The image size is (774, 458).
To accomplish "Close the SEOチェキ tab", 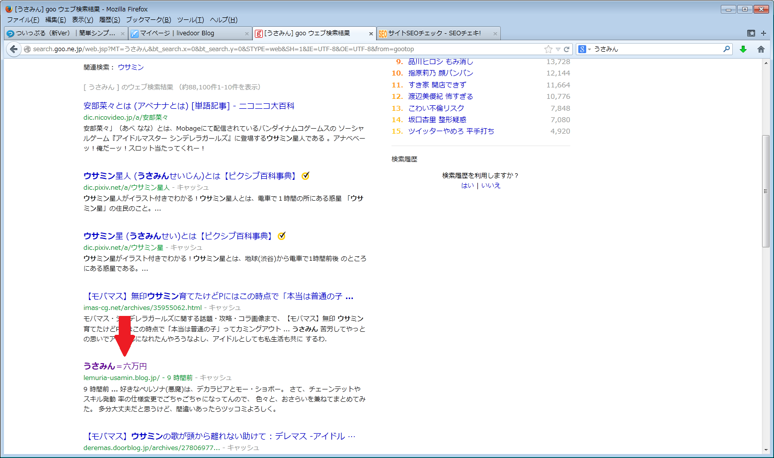I will [x=495, y=33].
